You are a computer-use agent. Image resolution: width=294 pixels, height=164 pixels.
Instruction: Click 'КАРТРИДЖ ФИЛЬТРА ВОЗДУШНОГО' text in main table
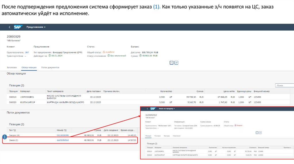(65, 103)
